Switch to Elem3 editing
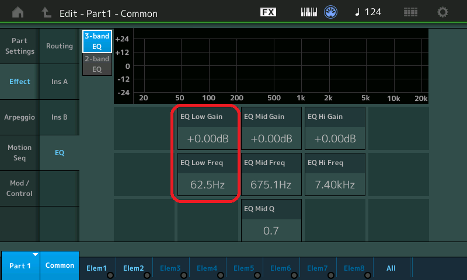 pos(170,268)
